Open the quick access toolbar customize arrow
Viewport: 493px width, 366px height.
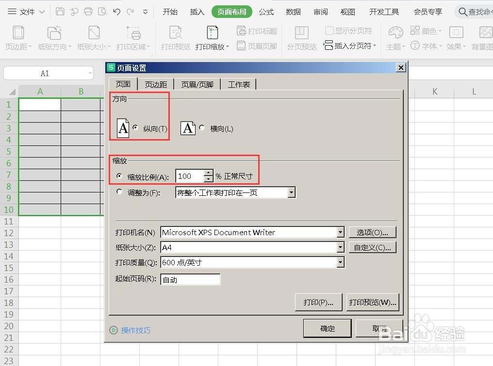[145, 12]
